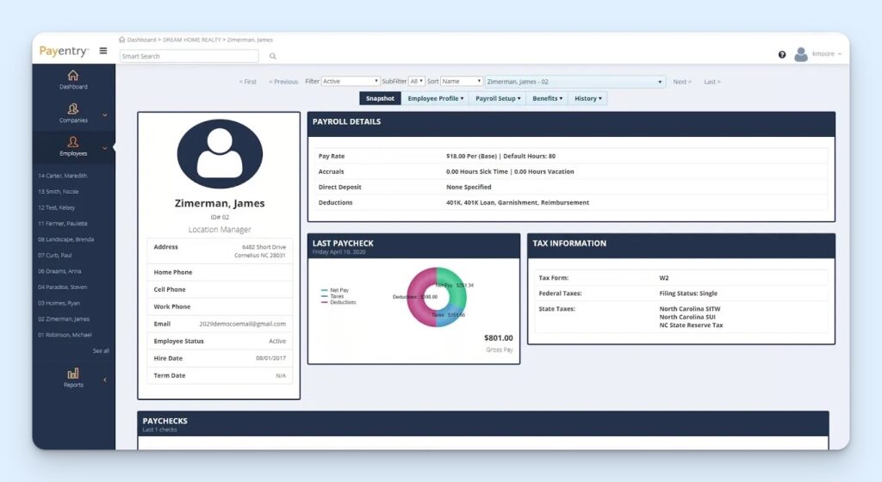Viewport: 882px width, 482px height.
Task: Select 03 Holmes, Ryan in sidebar
Action: coord(59,303)
